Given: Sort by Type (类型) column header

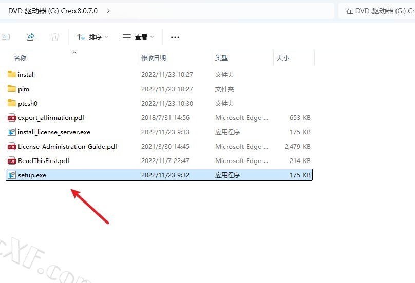Looking at the screenshot, I should [221, 58].
